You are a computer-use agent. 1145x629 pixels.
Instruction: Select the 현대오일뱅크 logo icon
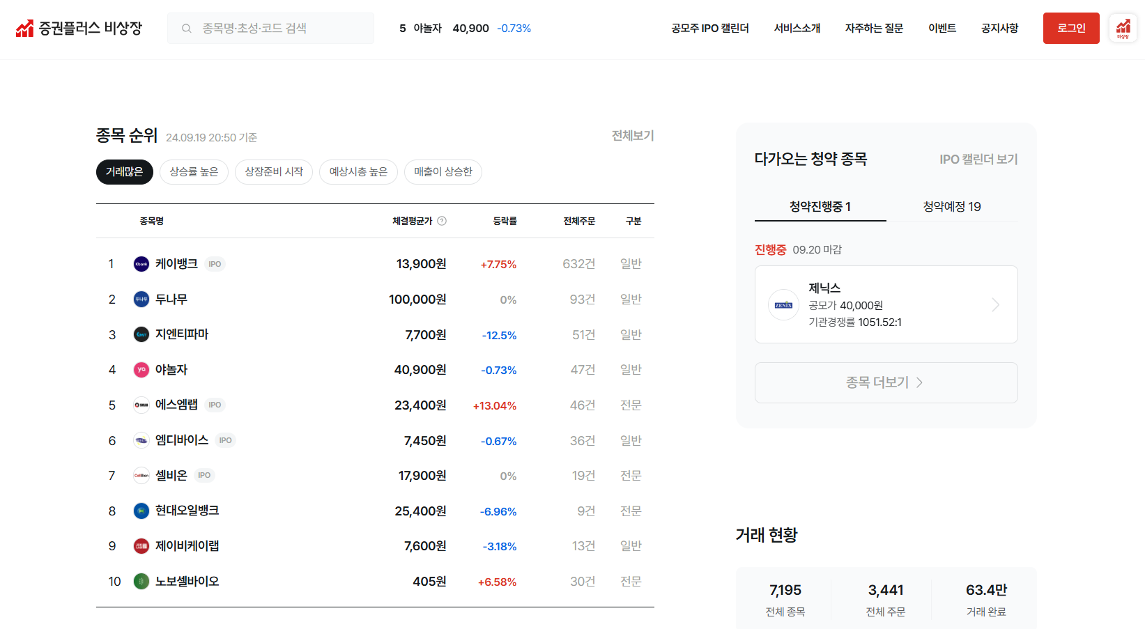[x=141, y=511]
